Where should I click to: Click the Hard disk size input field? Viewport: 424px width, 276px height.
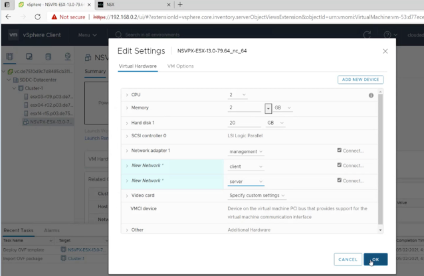point(245,123)
